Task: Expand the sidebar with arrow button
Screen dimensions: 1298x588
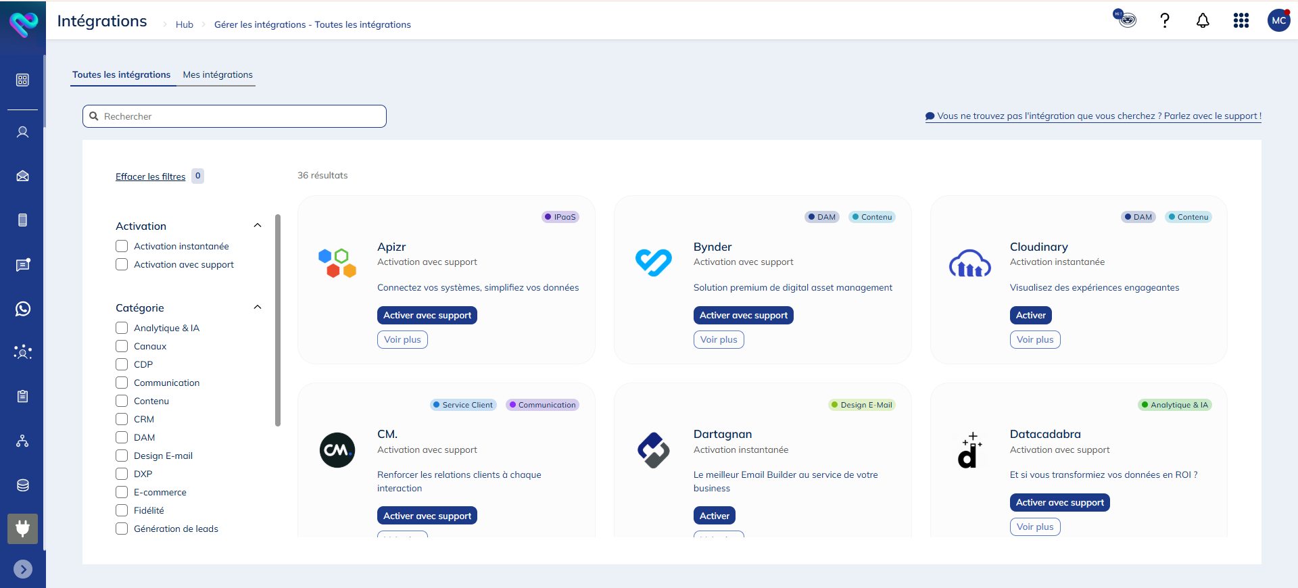Action: tap(23, 569)
